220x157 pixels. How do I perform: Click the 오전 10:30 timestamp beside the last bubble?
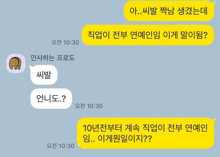point(60,146)
